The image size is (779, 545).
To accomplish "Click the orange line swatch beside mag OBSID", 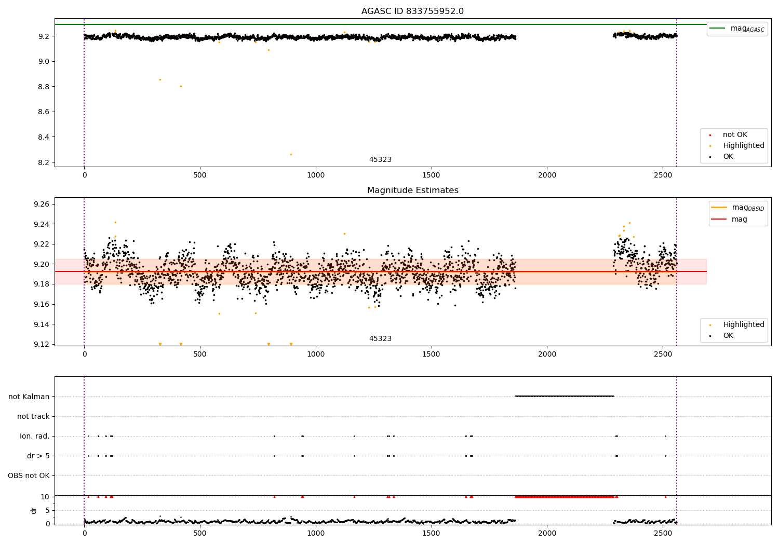I will coord(719,207).
